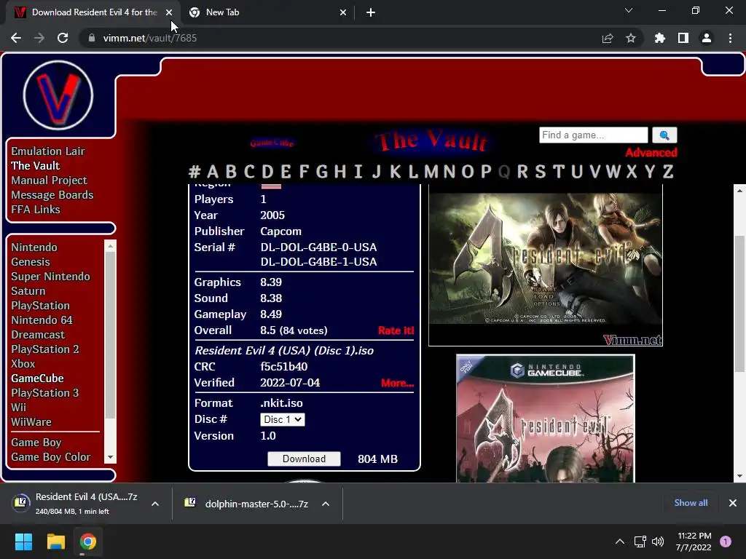Select PlayStation 2 in console list
The width and height of the screenshot is (746, 559).
[x=44, y=349]
